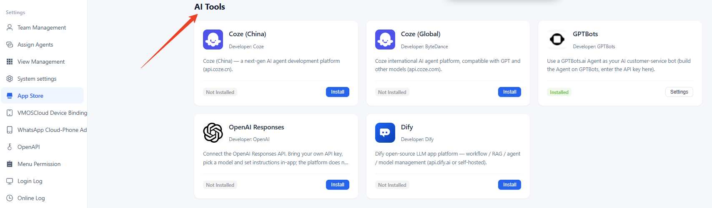Image resolution: width=712 pixels, height=208 pixels.
Task: Open OpenAPI settings entry
Action: (x=42, y=147)
